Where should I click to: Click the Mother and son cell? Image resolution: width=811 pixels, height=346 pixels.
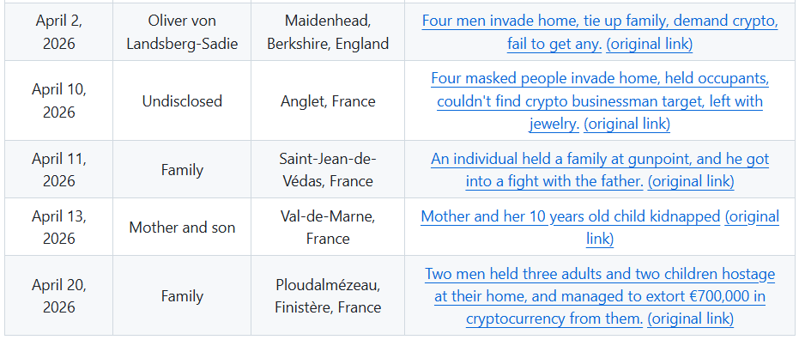(182, 228)
